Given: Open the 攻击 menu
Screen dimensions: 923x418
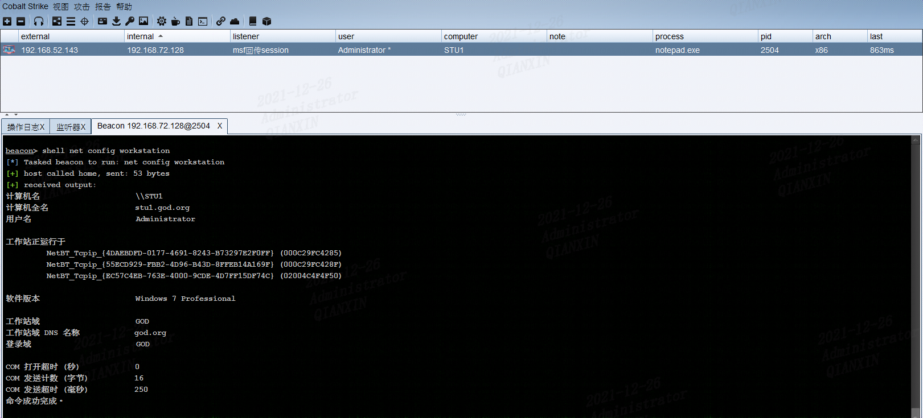Looking at the screenshot, I should (82, 6).
